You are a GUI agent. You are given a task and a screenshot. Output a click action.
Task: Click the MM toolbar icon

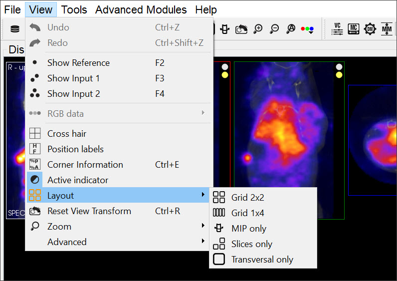tap(387, 29)
